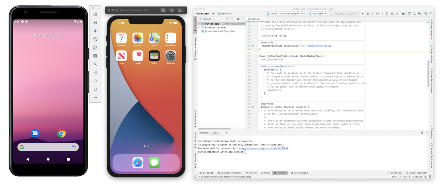
Task: Open Safari in the iPhone dock
Action: (x=138, y=162)
